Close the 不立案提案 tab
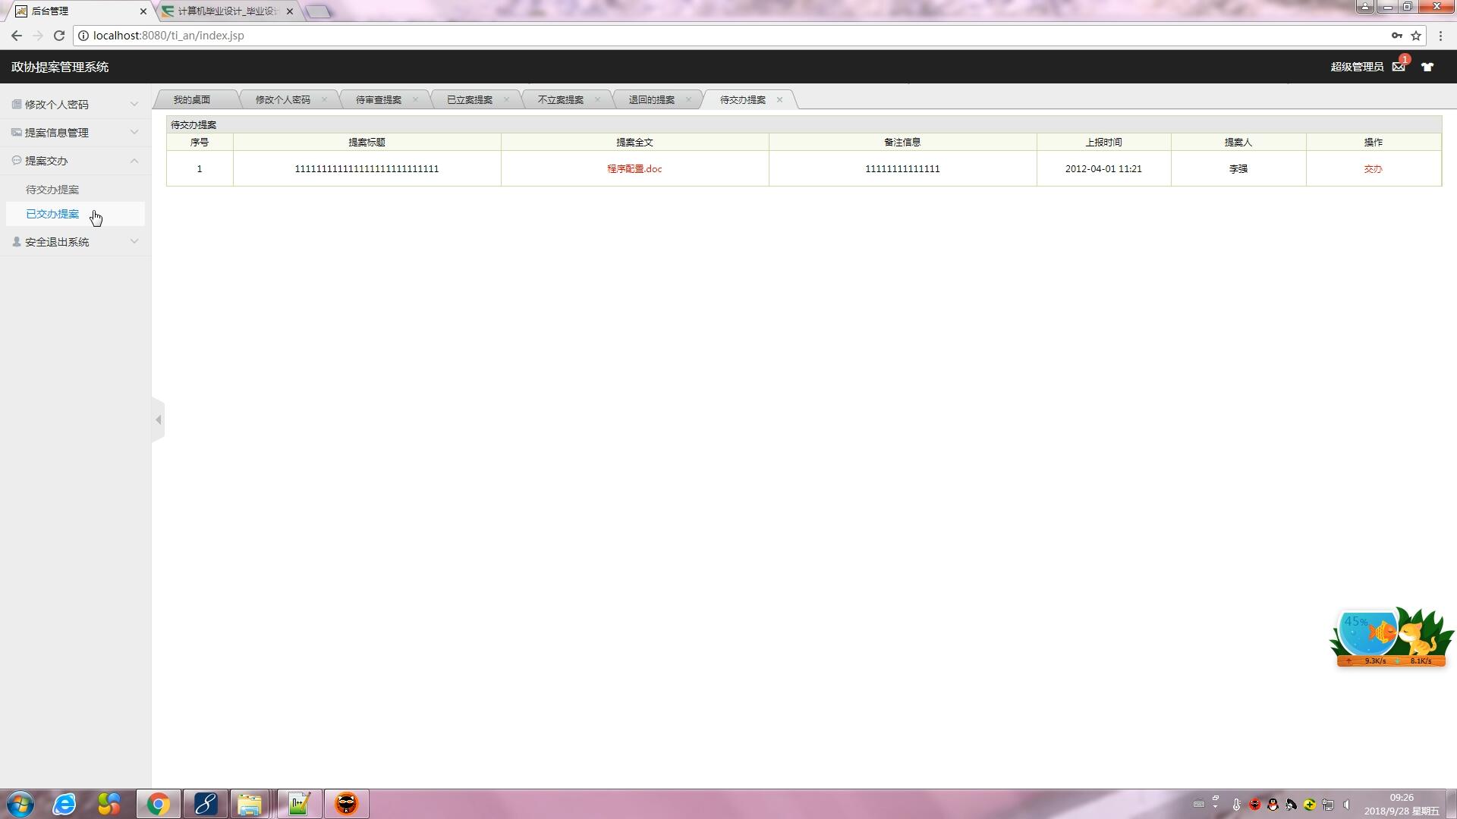Image resolution: width=1457 pixels, height=819 pixels. point(597,99)
